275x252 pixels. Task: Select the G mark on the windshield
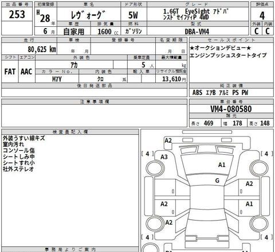(x=217, y=181)
